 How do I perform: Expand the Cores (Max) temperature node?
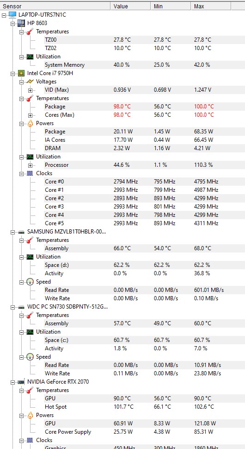point(30,115)
